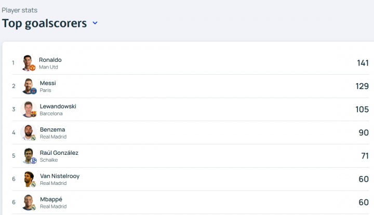Click Ronaldo's player photo
Screen dimensions: 374x215
click(28, 62)
